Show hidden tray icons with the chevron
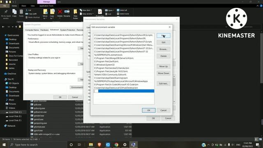This screenshot has width=263, height=148. (x=208, y=145)
